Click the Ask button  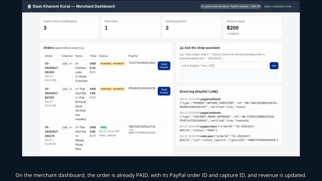274,66
